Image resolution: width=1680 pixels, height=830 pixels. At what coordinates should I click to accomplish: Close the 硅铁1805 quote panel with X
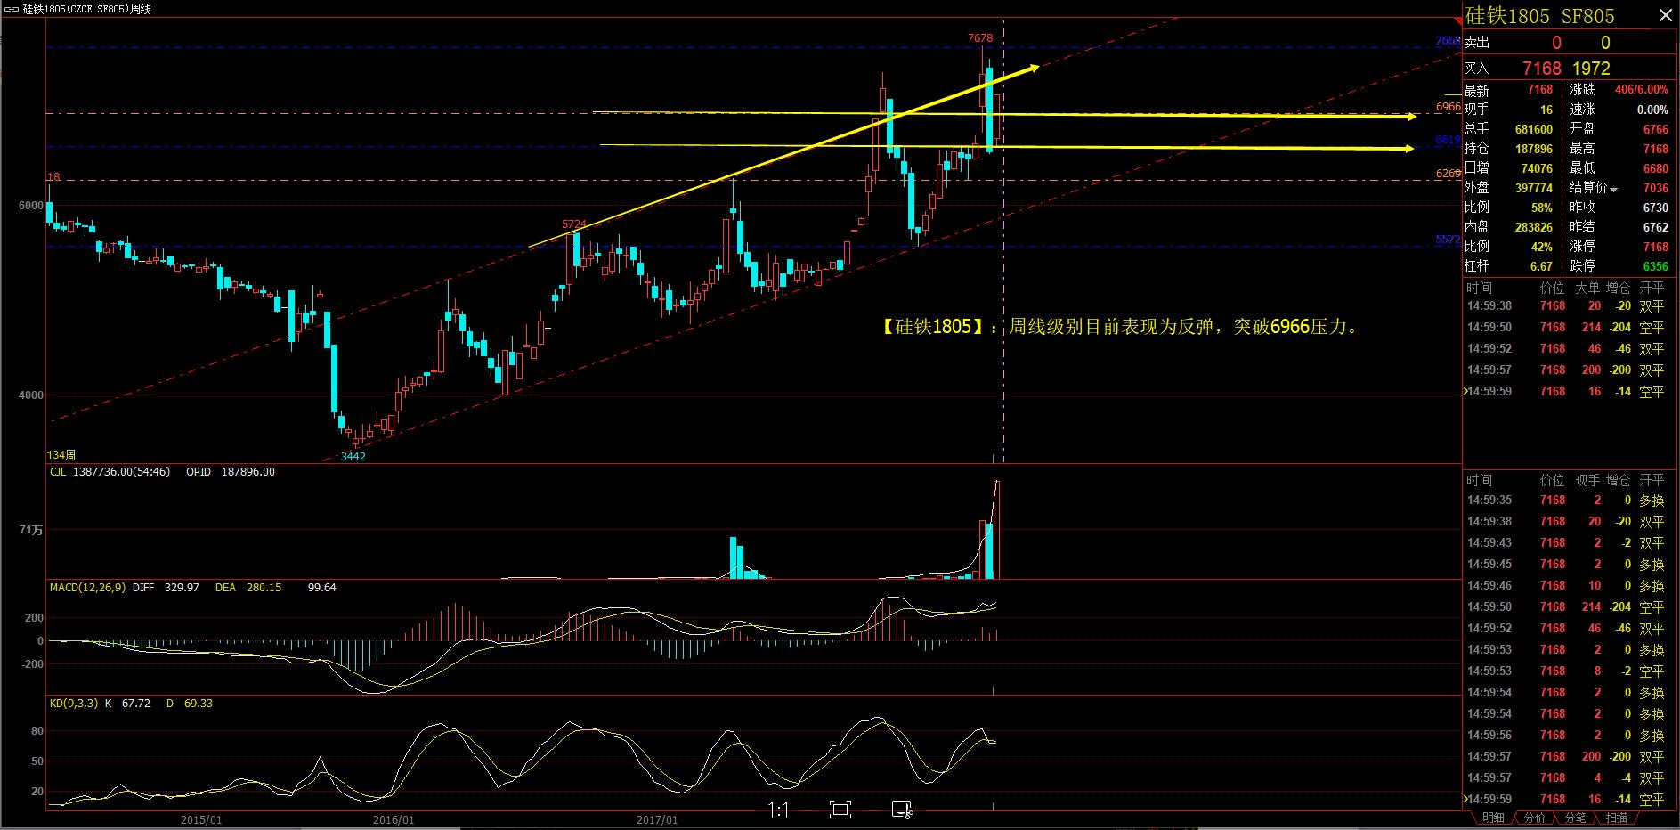[x=1665, y=16]
